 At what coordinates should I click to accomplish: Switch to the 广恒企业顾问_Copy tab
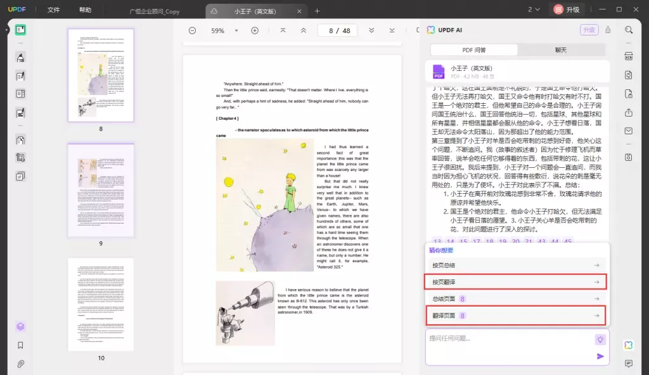pos(155,11)
